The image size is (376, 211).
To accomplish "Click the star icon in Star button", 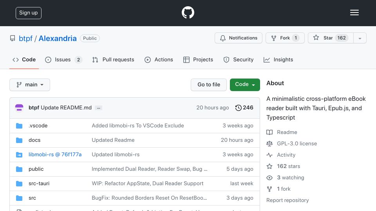I will (x=316, y=38).
